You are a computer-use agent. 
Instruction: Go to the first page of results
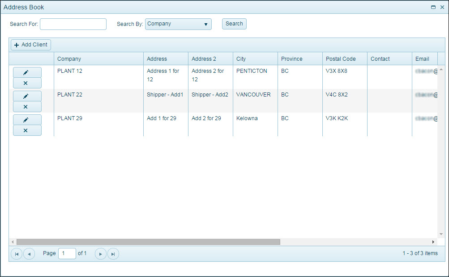17,254
